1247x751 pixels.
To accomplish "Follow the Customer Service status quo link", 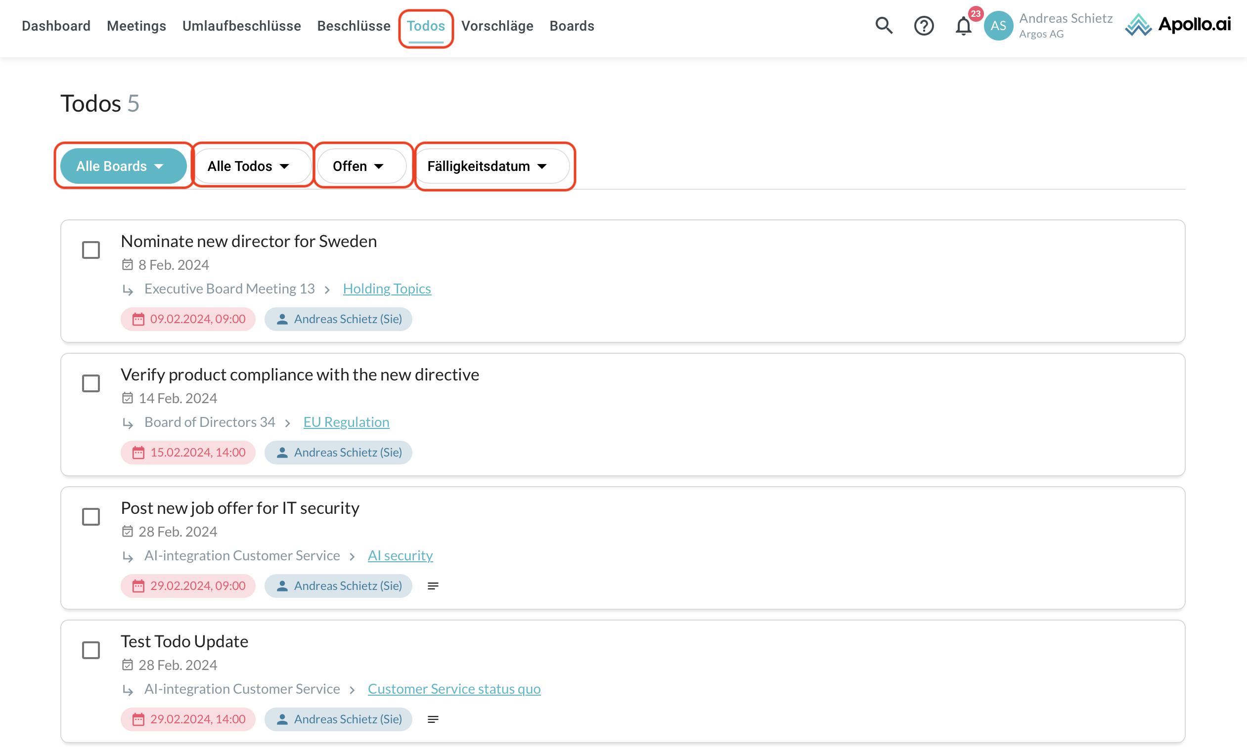I will pyautogui.click(x=454, y=689).
